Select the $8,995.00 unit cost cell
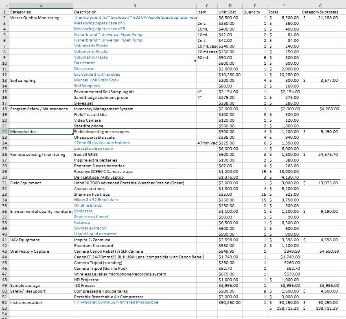This screenshot has width=346, height=319. click(230, 286)
